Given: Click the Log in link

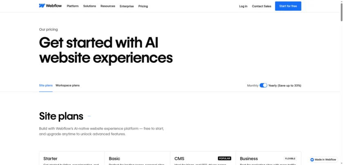Looking at the screenshot, I should tap(243, 6).
